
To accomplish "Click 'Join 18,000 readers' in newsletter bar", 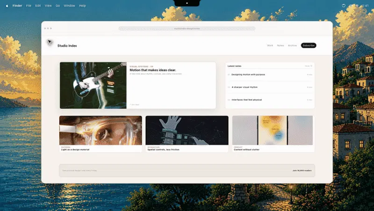I will click(302, 170).
